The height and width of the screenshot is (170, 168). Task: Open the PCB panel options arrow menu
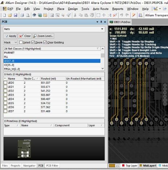(x=97, y=22)
